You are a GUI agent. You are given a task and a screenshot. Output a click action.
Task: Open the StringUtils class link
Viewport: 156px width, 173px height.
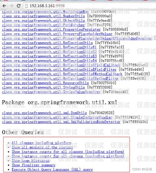pos(43,87)
